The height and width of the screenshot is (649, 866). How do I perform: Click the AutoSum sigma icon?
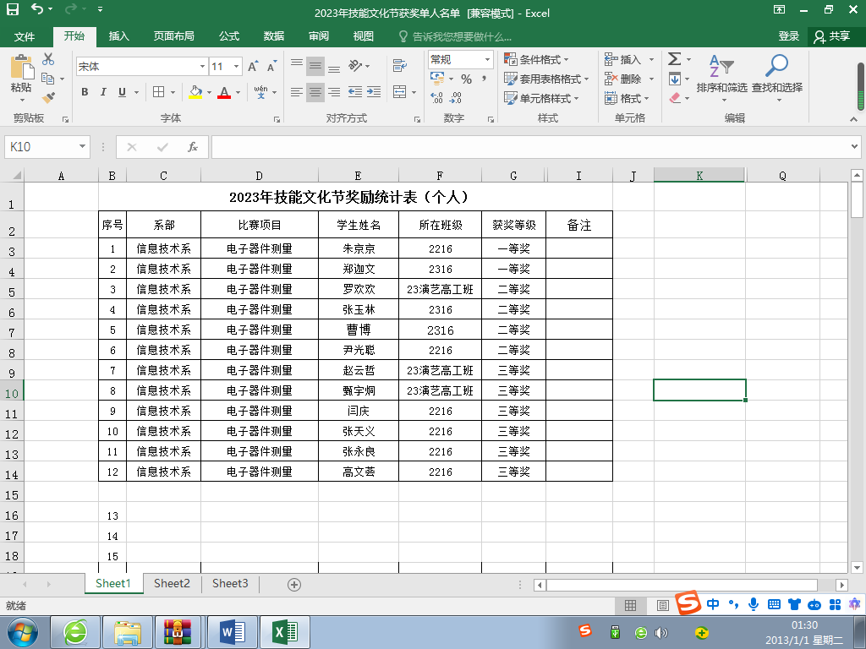674,59
